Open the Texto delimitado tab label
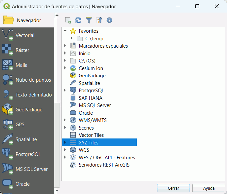Screen dimensions: 227x194 [34, 95]
